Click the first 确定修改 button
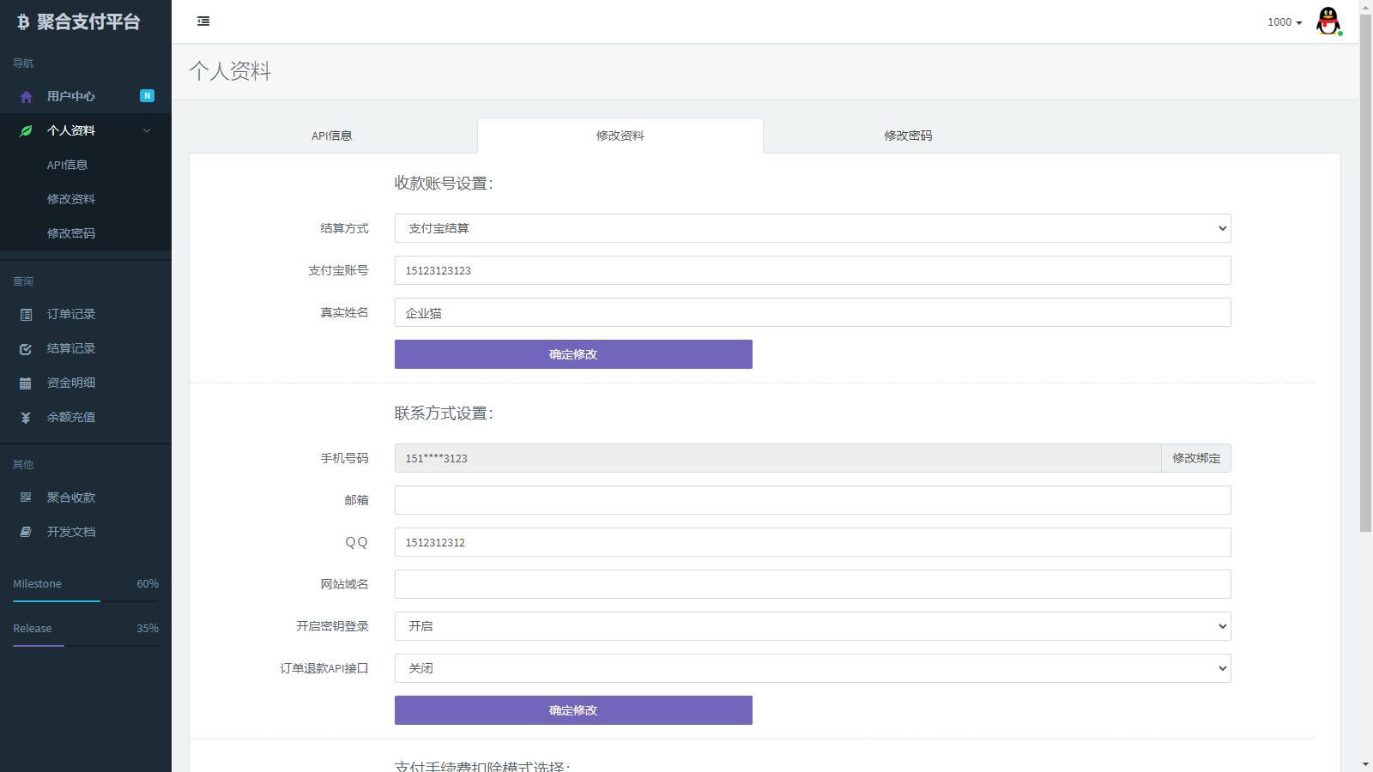The width and height of the screenshot is (1373, 772). [x=572, y=353]
